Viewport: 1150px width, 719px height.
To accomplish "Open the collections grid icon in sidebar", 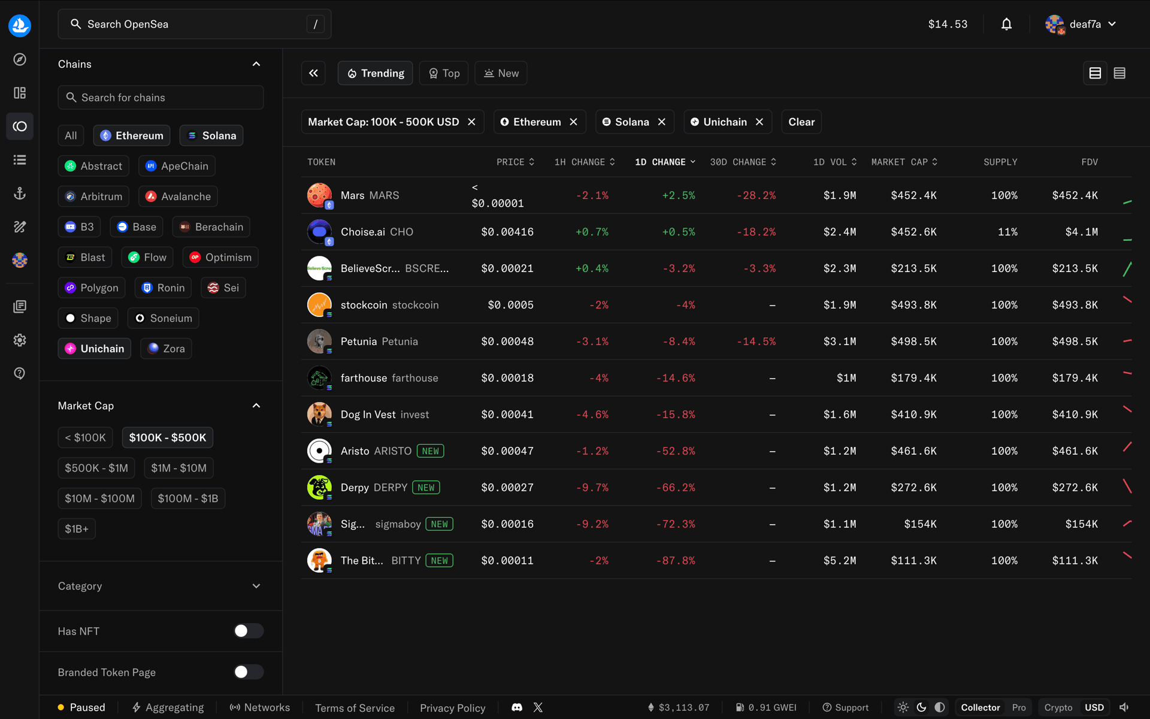I will point(20,93).
